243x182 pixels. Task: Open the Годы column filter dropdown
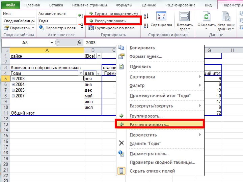[80, 73]
